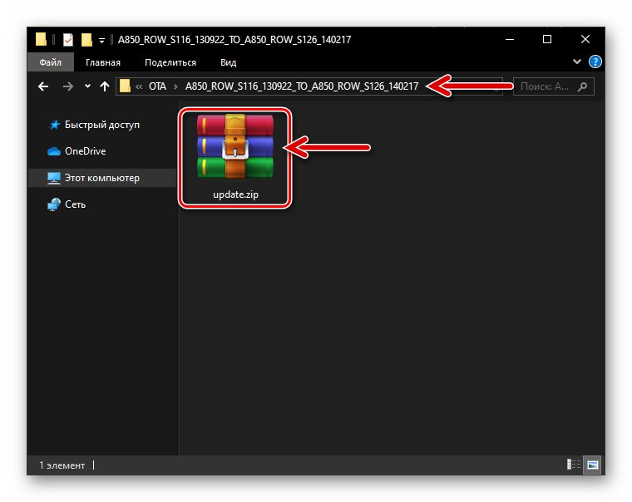Switch to large icons view in status bar
The height and width of the screenshot is (502, 632).
(x=592, y=465)
